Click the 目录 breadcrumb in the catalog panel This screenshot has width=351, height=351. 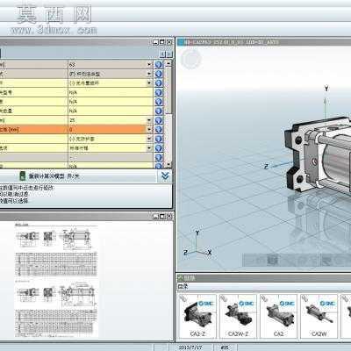[x=183, y=287]
